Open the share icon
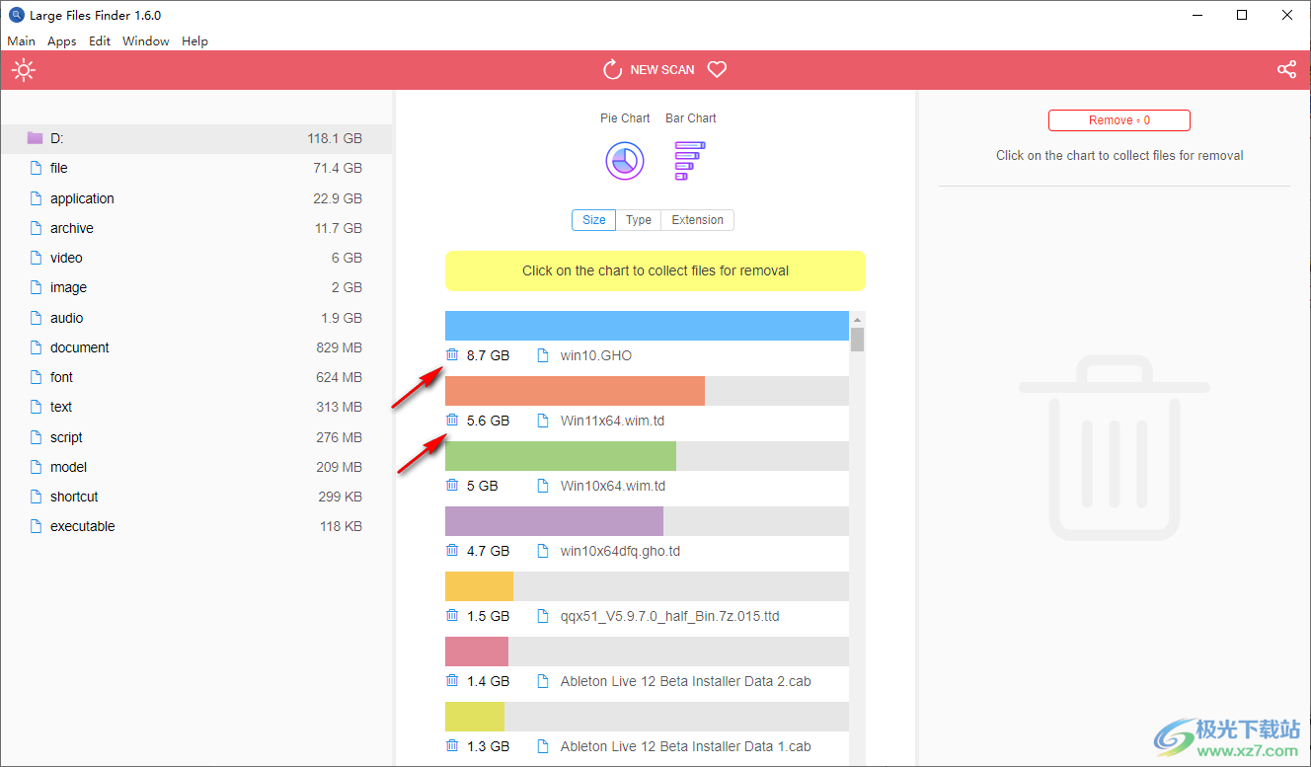 [x=1286, y=69]
